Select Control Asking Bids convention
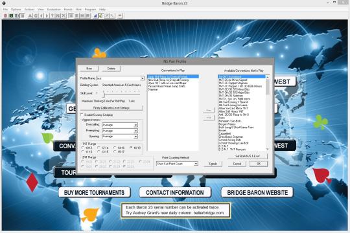The height and width of the screenshot is (233, 350). coord(230,140)
